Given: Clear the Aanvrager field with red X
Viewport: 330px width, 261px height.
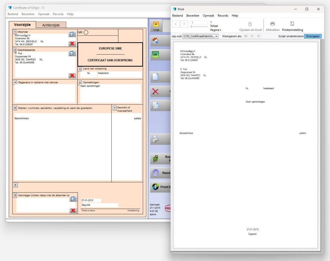Looking at the screenshot, I should pos(73,210).
